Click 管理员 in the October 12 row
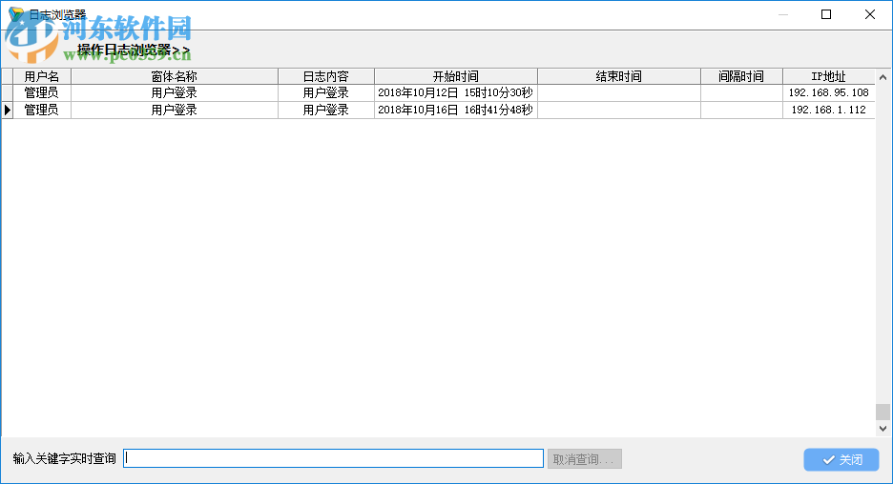The width and height of the screenshot is (893, 484). point(42,92)
